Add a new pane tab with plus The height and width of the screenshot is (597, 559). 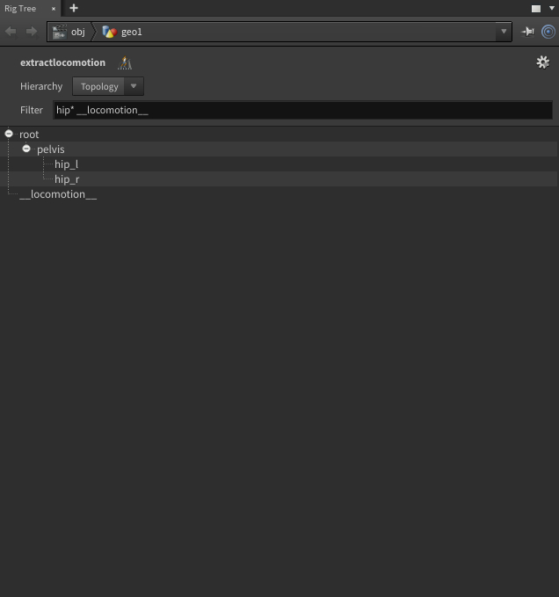coord(74,8)
